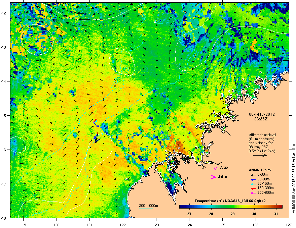The width and height of the screenshot is (296, 228).
Task: Click the colorbar tick label 31
Action: point(276,214)
